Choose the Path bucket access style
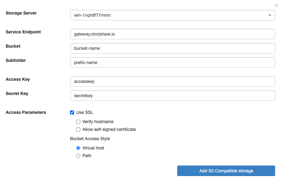Image resolution: width=281 pixels, height=181 pixels. click(78, 156)
